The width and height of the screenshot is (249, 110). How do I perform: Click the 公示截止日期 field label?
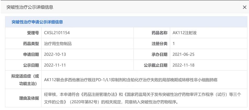[156, 65]
